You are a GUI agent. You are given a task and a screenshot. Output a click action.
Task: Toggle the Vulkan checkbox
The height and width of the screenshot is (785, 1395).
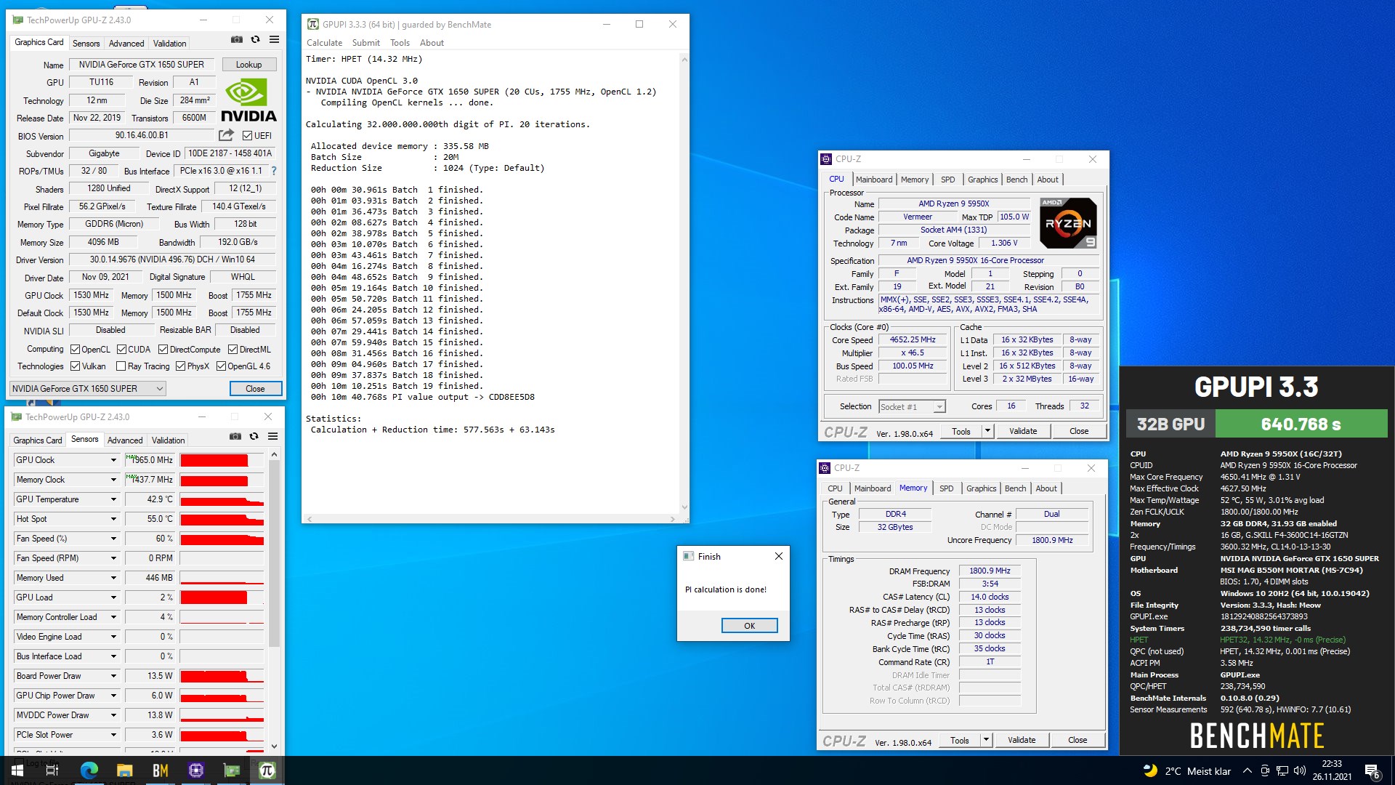[75, 366]
